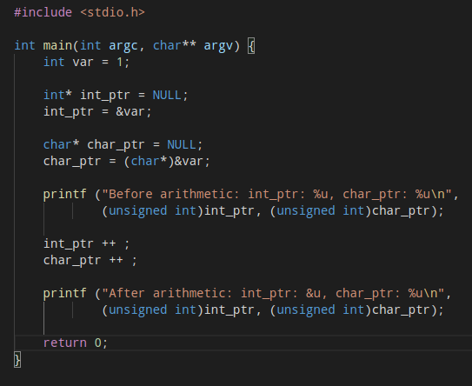Click the #include directive keyword
Image resolution: width=472 pixels, height=386 pixels.
tap(43, 12)
